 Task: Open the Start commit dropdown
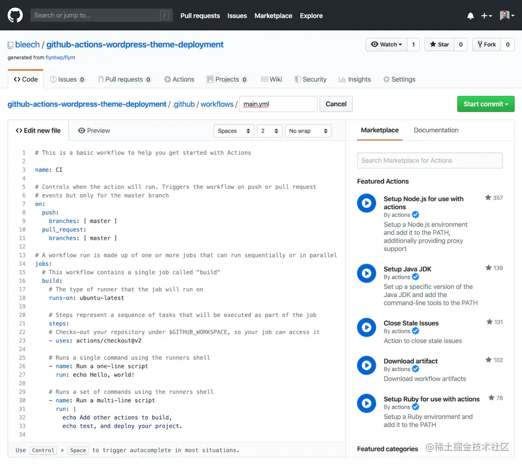click(x=485, y=104)
